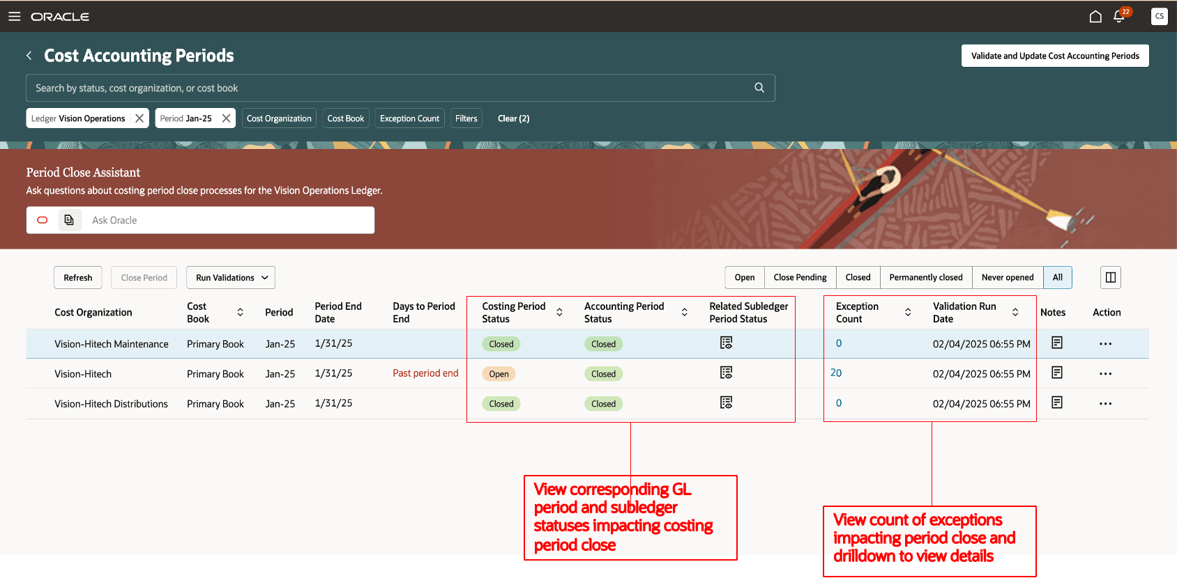1177x578 pixels.
Task: Click the Past period end warning text
Action: (425, 373)
